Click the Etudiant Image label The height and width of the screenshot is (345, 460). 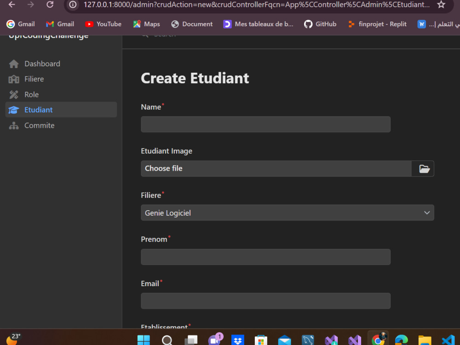coord(167,151)
